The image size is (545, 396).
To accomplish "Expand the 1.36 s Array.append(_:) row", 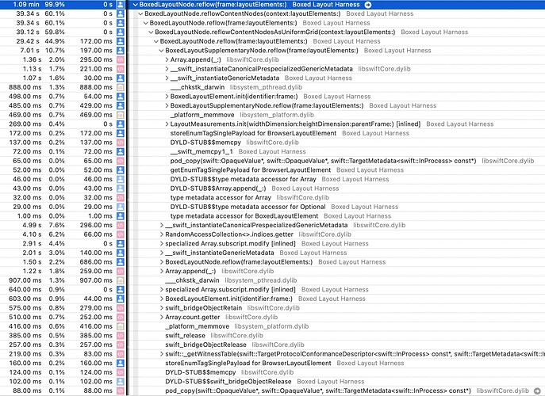I will (x=167, y=59).
